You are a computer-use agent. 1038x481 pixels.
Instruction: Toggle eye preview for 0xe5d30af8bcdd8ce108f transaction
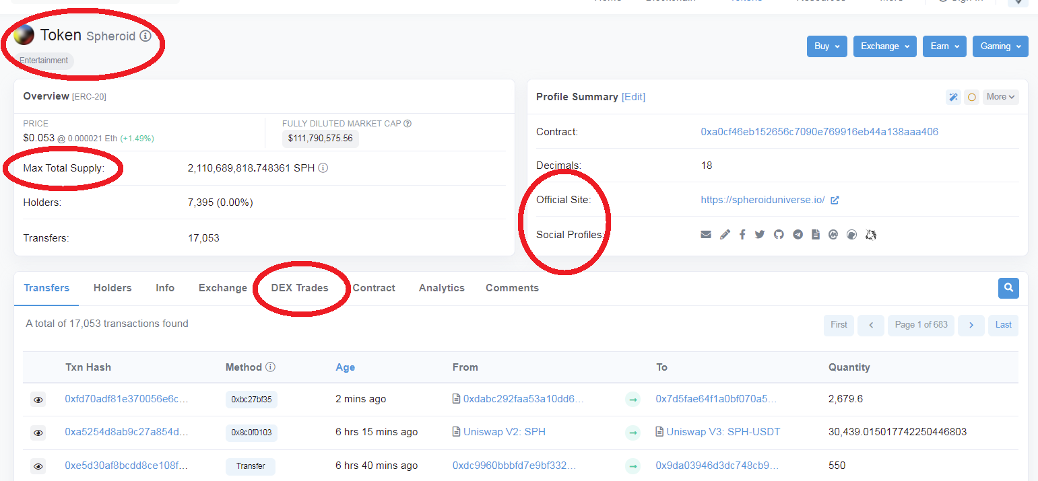[x=38, y=466]
